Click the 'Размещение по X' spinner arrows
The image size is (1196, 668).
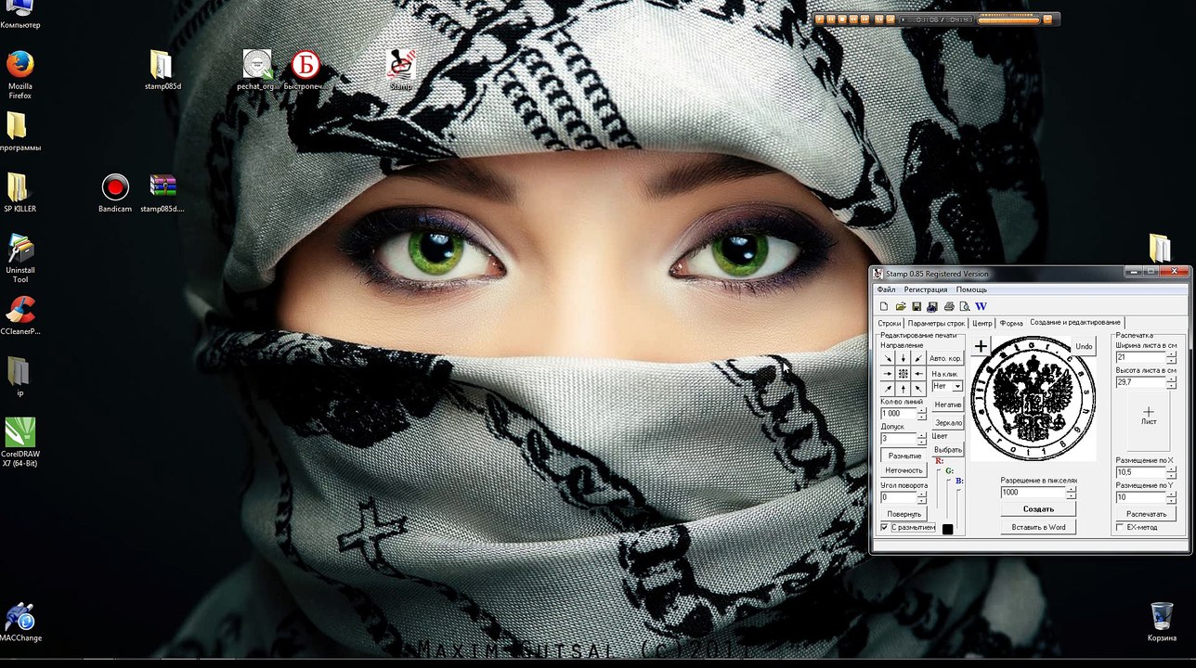(x=1171, y=472)
